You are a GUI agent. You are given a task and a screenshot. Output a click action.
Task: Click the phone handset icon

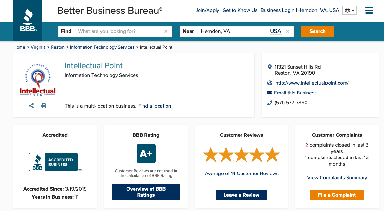(270, 103)
